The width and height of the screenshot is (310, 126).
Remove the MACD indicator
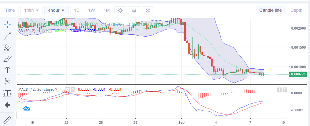coord(73,89)
